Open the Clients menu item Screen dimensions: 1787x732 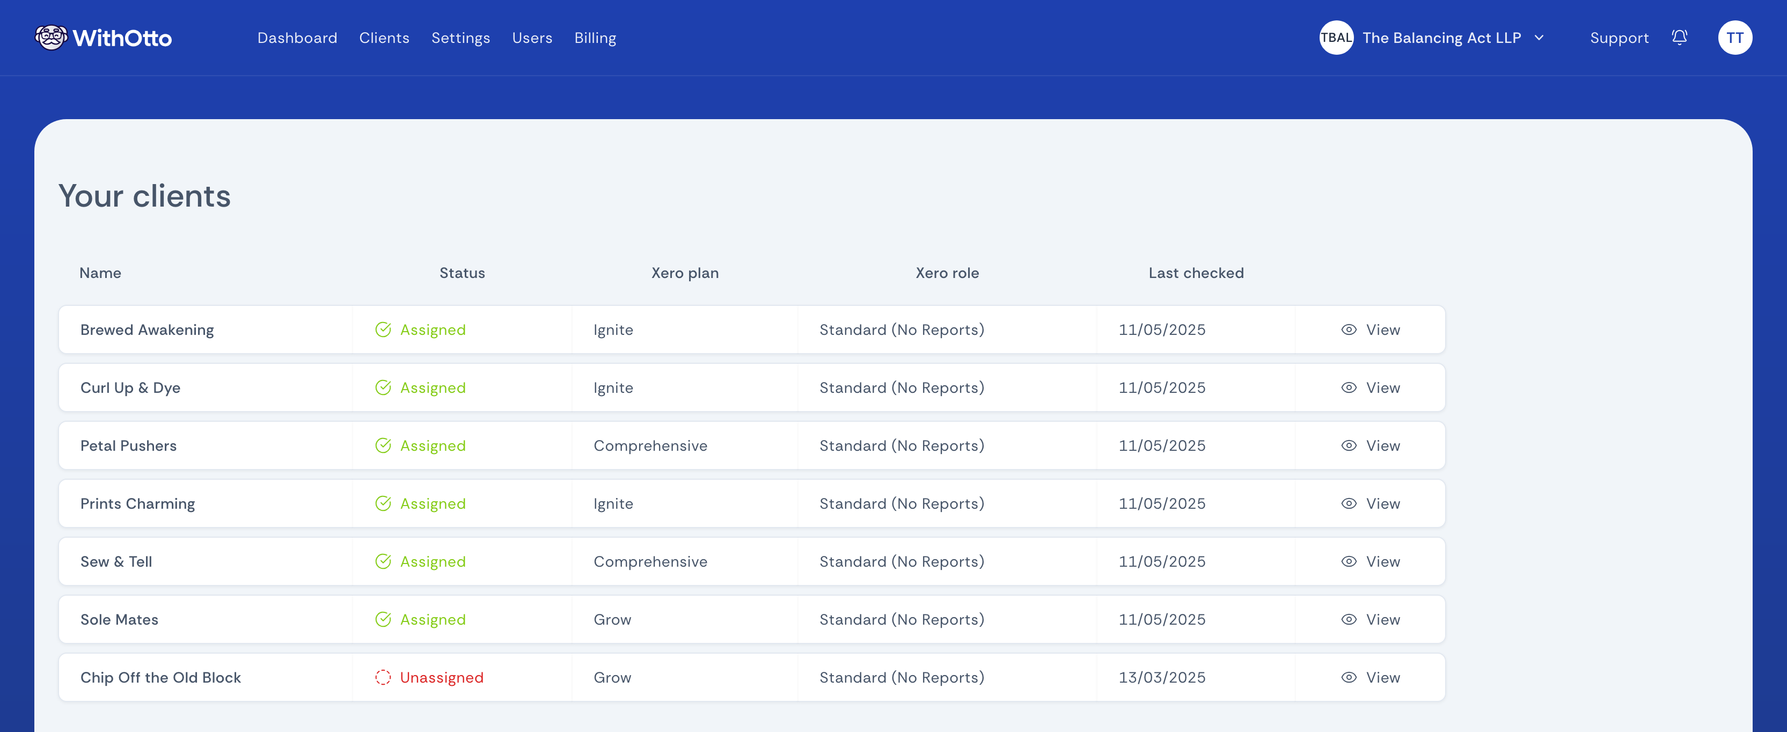(384, 38)
